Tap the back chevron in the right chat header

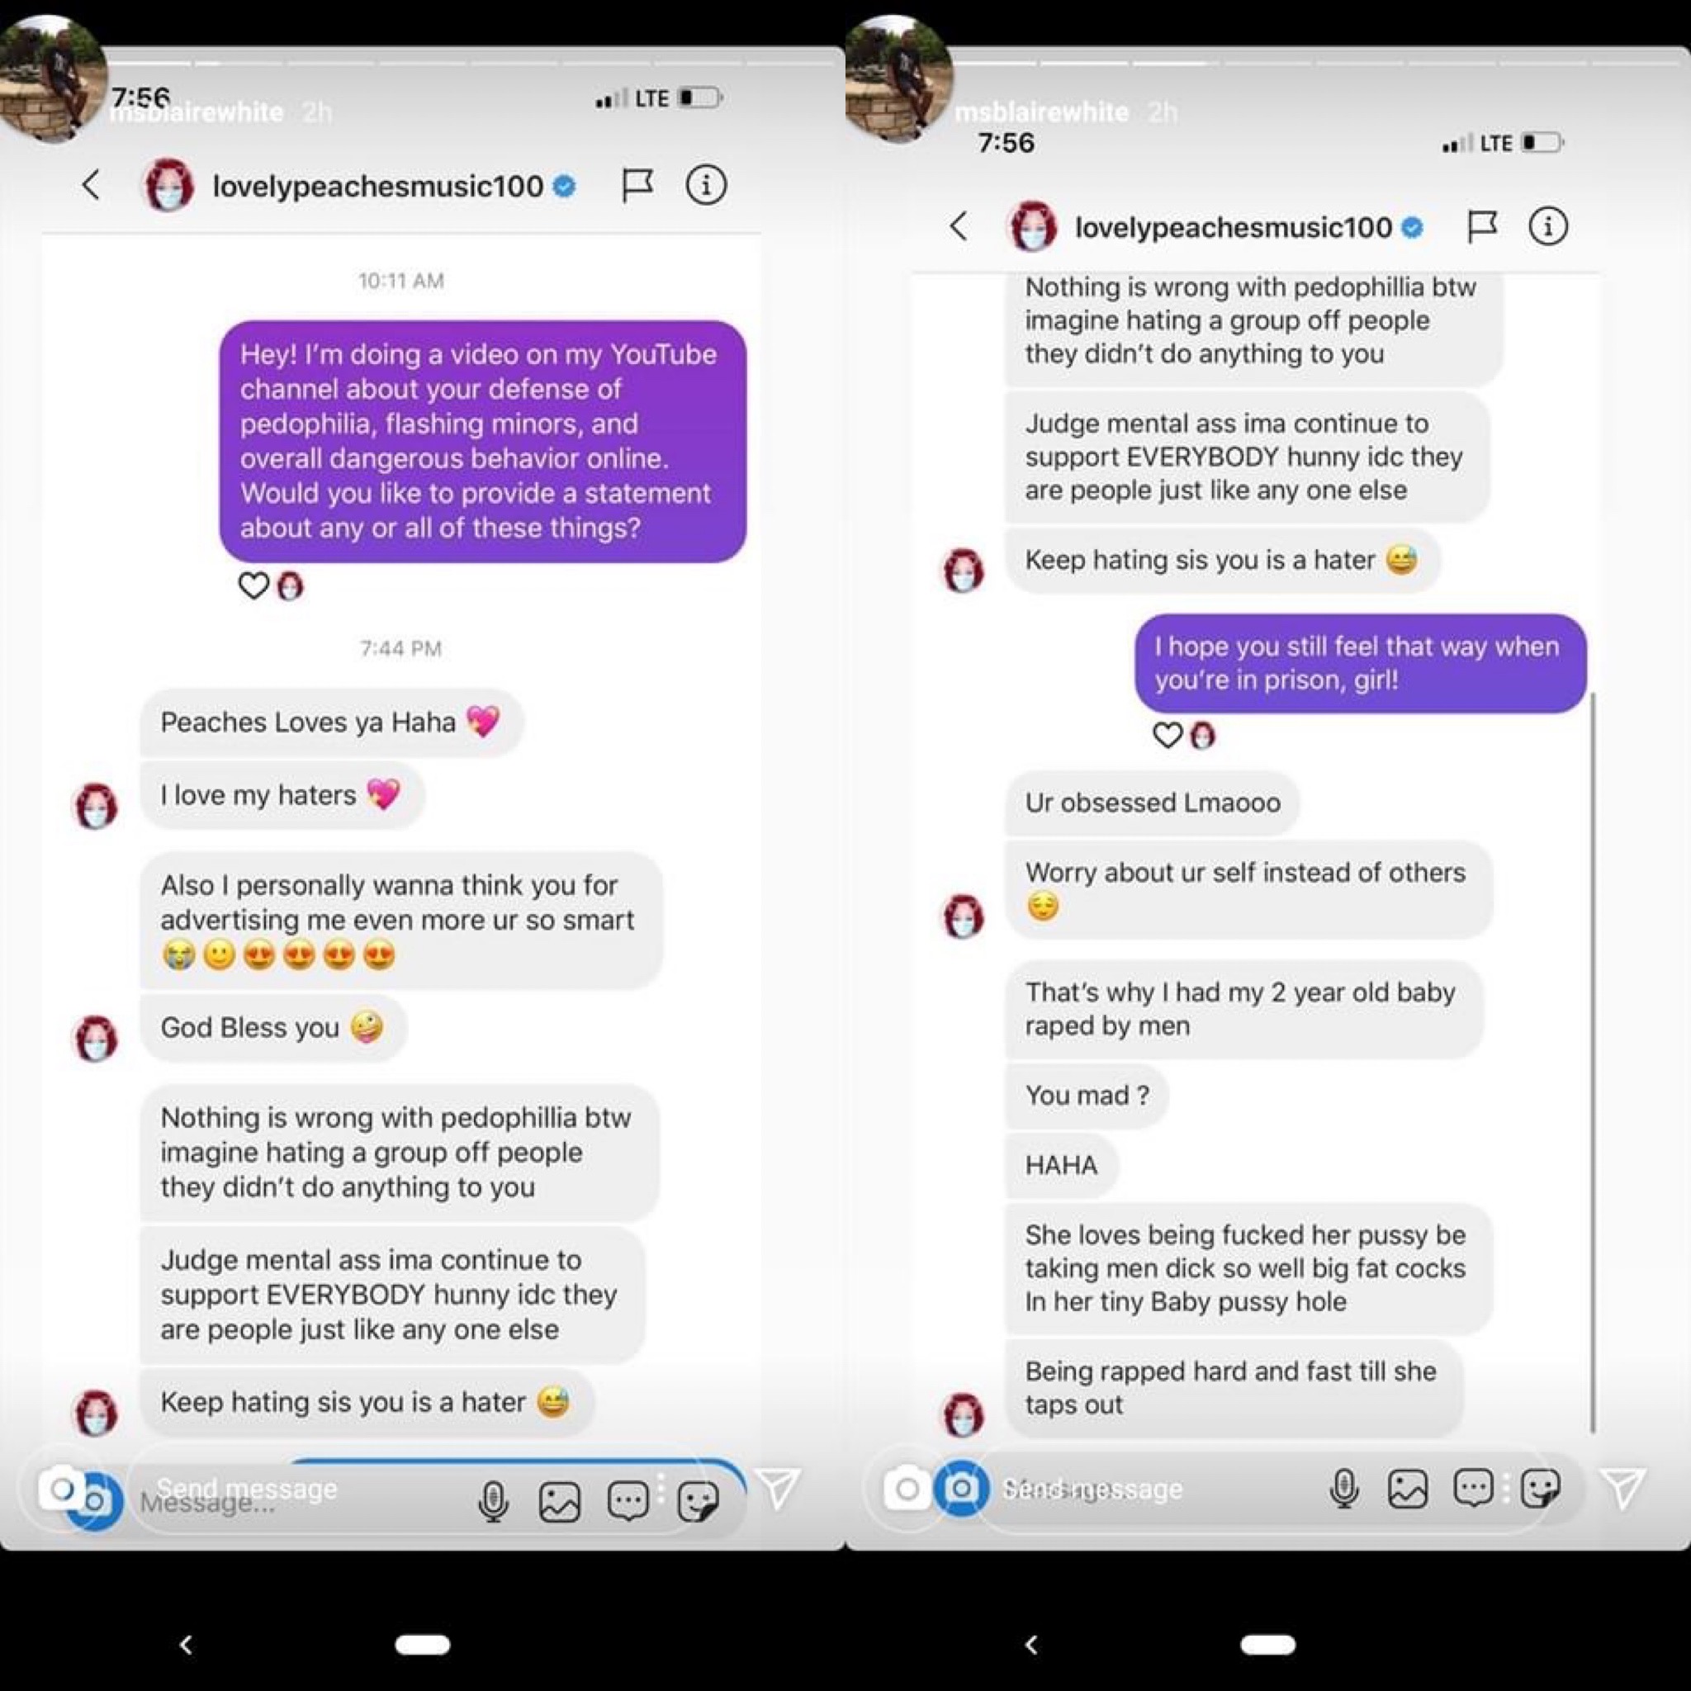coord(959,225)
